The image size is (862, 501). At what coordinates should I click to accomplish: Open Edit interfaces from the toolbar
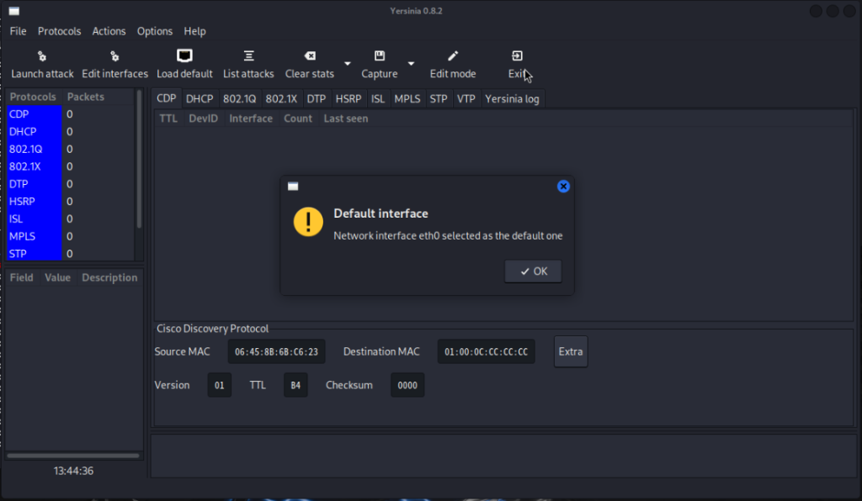(114, 56)
